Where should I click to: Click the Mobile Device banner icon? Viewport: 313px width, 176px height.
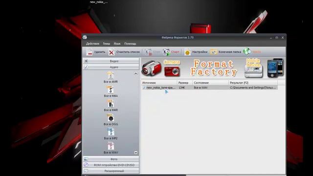[253, 68]
